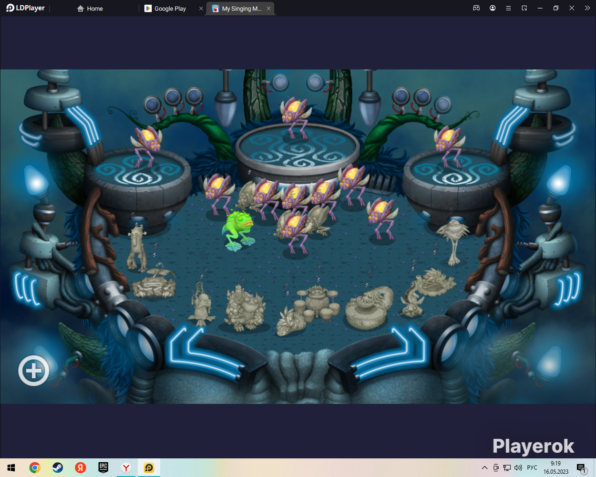Screen dimensions: 596x477
Task: Click the round plus zoom button
Action: click(x=34, y=371)
